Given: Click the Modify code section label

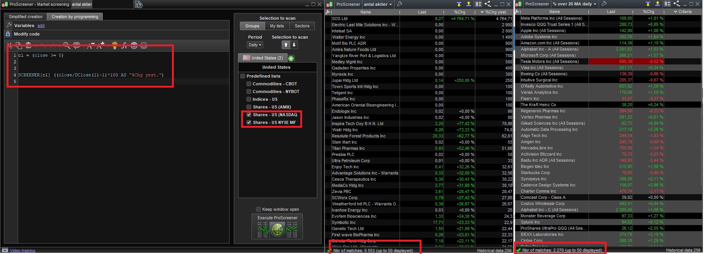Looking at the screenshot, I should pos(27,34).
